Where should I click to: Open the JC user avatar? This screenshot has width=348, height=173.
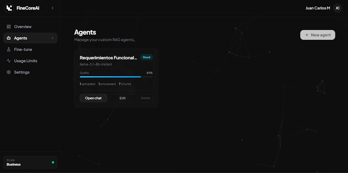coord(338,8)
